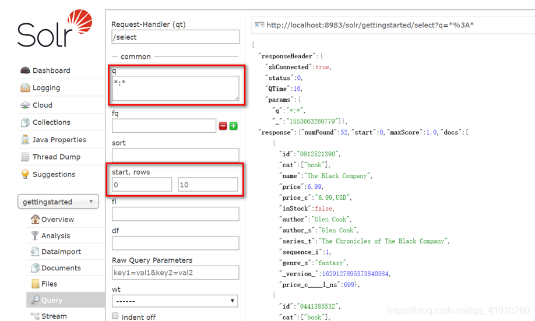Click the "_":"1553663260779" param
This screenshot has height=321, width=535.
click(x=308, y=121)
